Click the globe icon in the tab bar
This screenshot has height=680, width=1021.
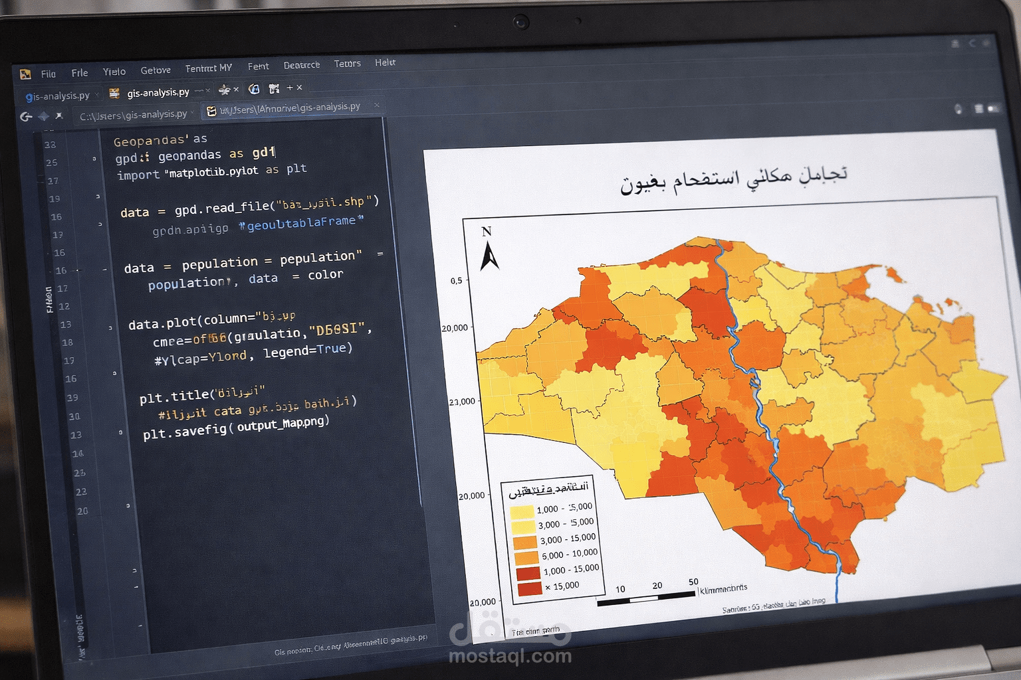point(254,88)
